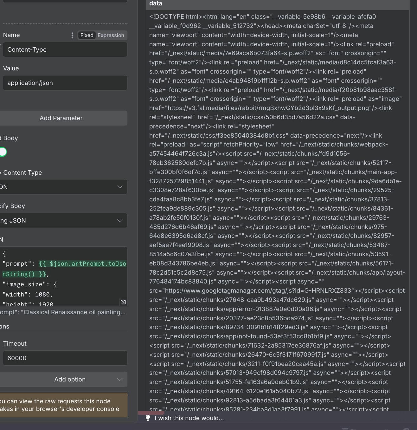Open the Body Content Type dropdown
Viewport: 417px width, 430px height.
tap(63, 187)
